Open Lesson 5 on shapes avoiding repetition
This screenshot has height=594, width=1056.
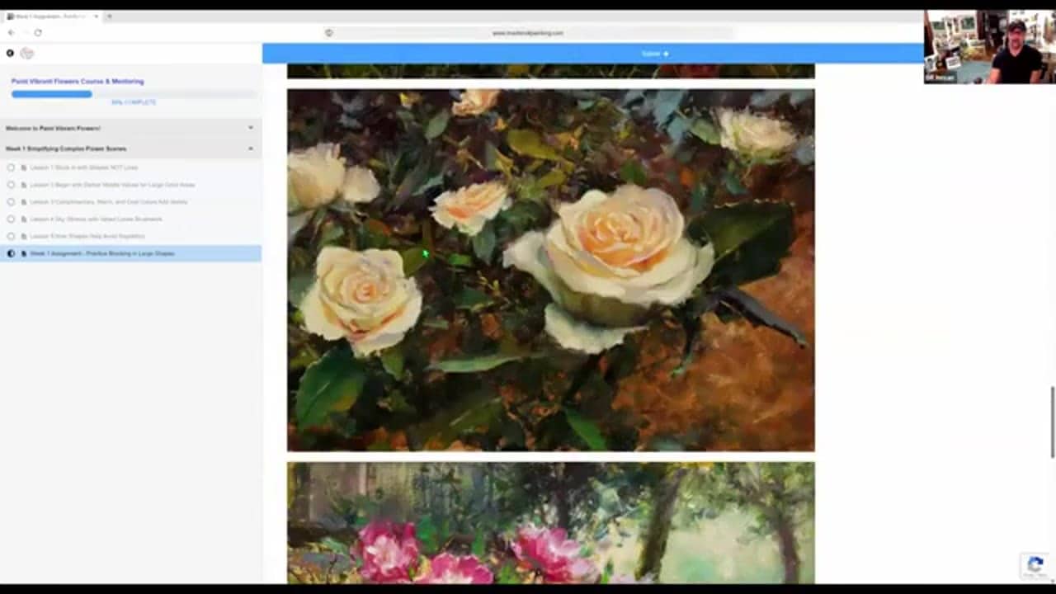point(87,236)
